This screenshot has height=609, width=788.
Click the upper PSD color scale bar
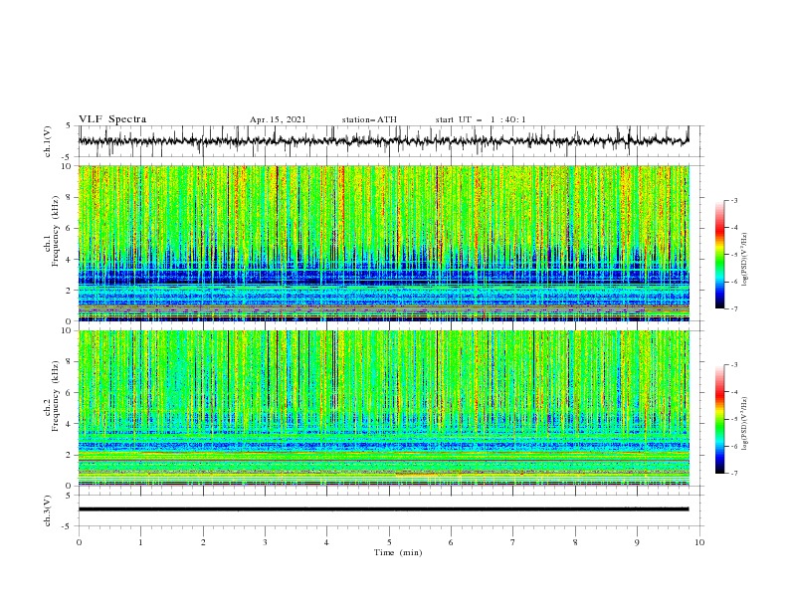[x=720, y=254]
